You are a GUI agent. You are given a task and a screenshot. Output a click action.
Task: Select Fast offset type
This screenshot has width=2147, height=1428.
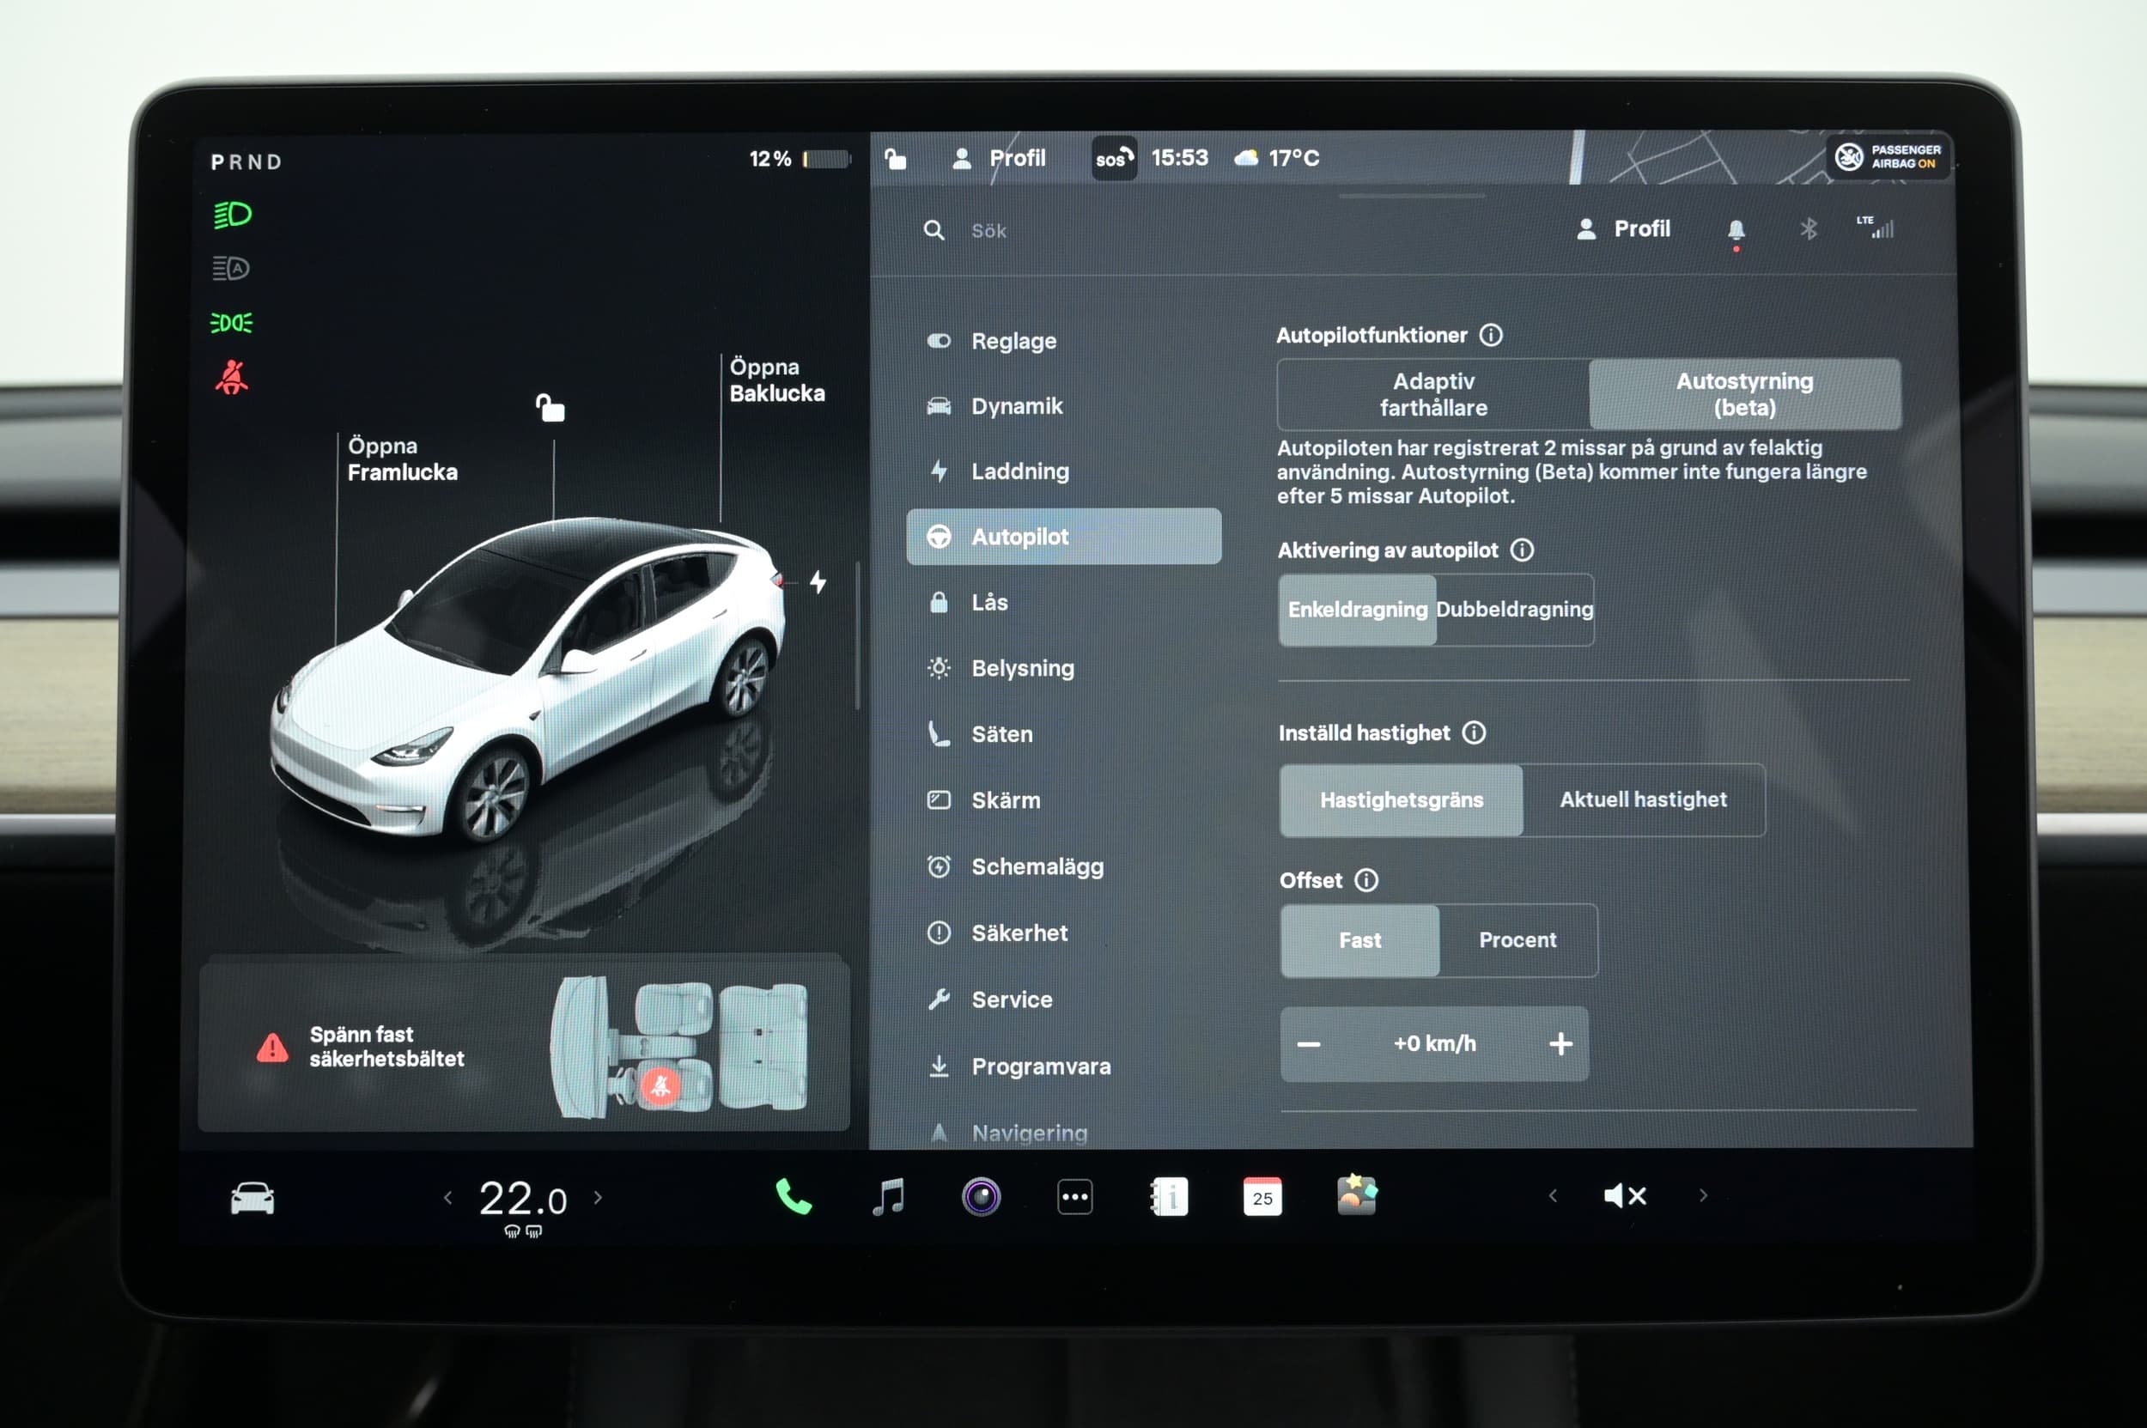[1360, 941]
